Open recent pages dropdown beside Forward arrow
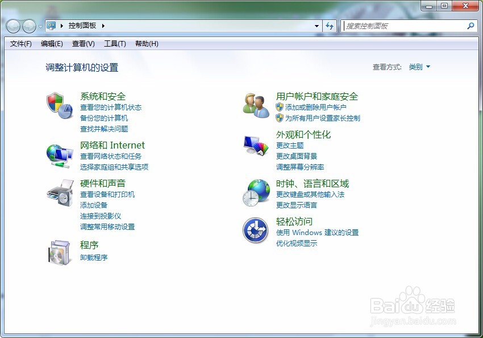The width and height of the screenshot is (483, 338). tap(40, 27)
